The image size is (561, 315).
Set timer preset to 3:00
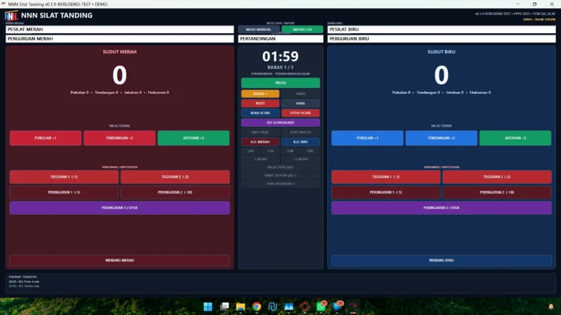click(310, 150)
